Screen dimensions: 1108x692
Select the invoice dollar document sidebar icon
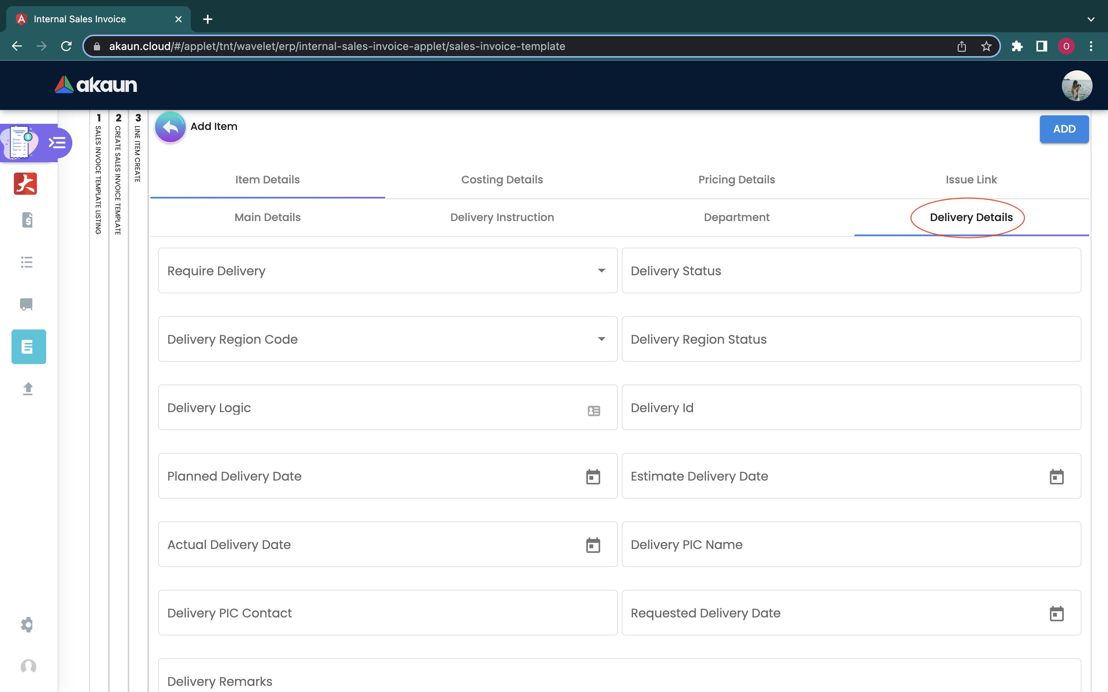click(x=27, y=220)
